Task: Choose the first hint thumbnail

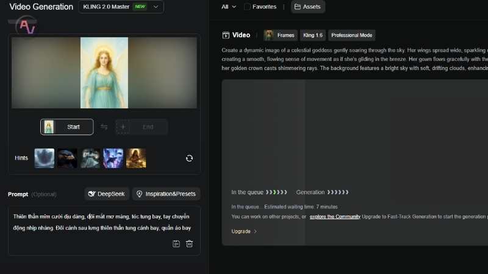Action: [45, 158]
